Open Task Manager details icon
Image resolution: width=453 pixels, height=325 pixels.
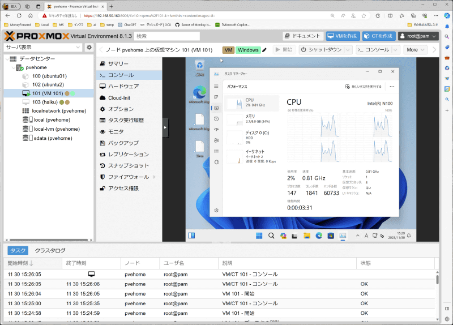tap(216, 151)
